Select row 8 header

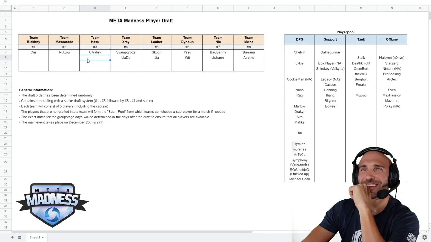[x=6, y=58]
